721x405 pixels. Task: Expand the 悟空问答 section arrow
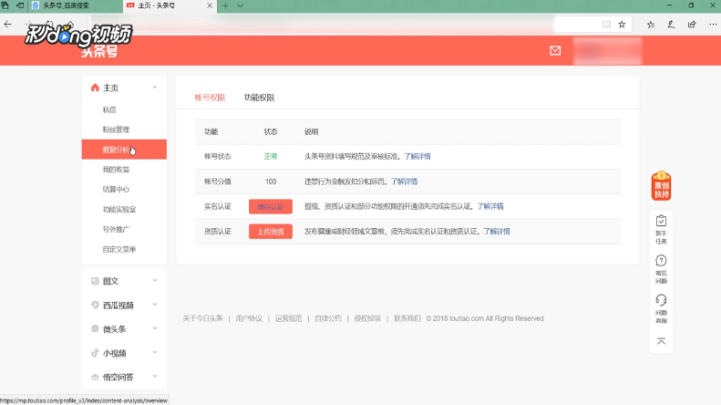155,377
